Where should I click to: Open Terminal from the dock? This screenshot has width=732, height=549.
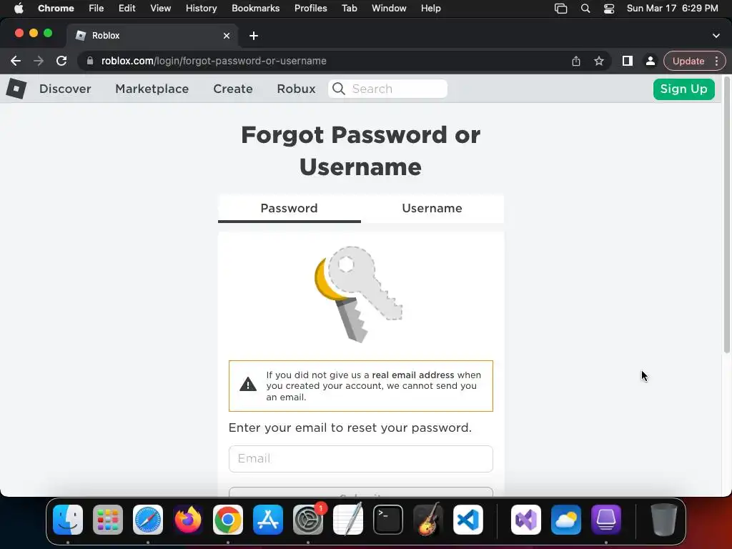tap(388, 520)
